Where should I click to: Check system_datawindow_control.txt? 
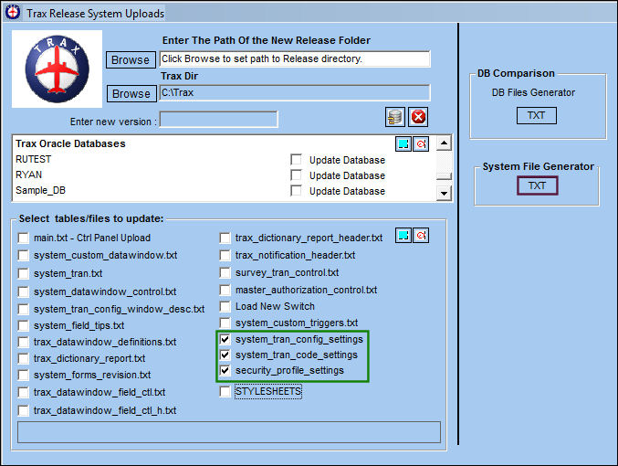point(23,291)
